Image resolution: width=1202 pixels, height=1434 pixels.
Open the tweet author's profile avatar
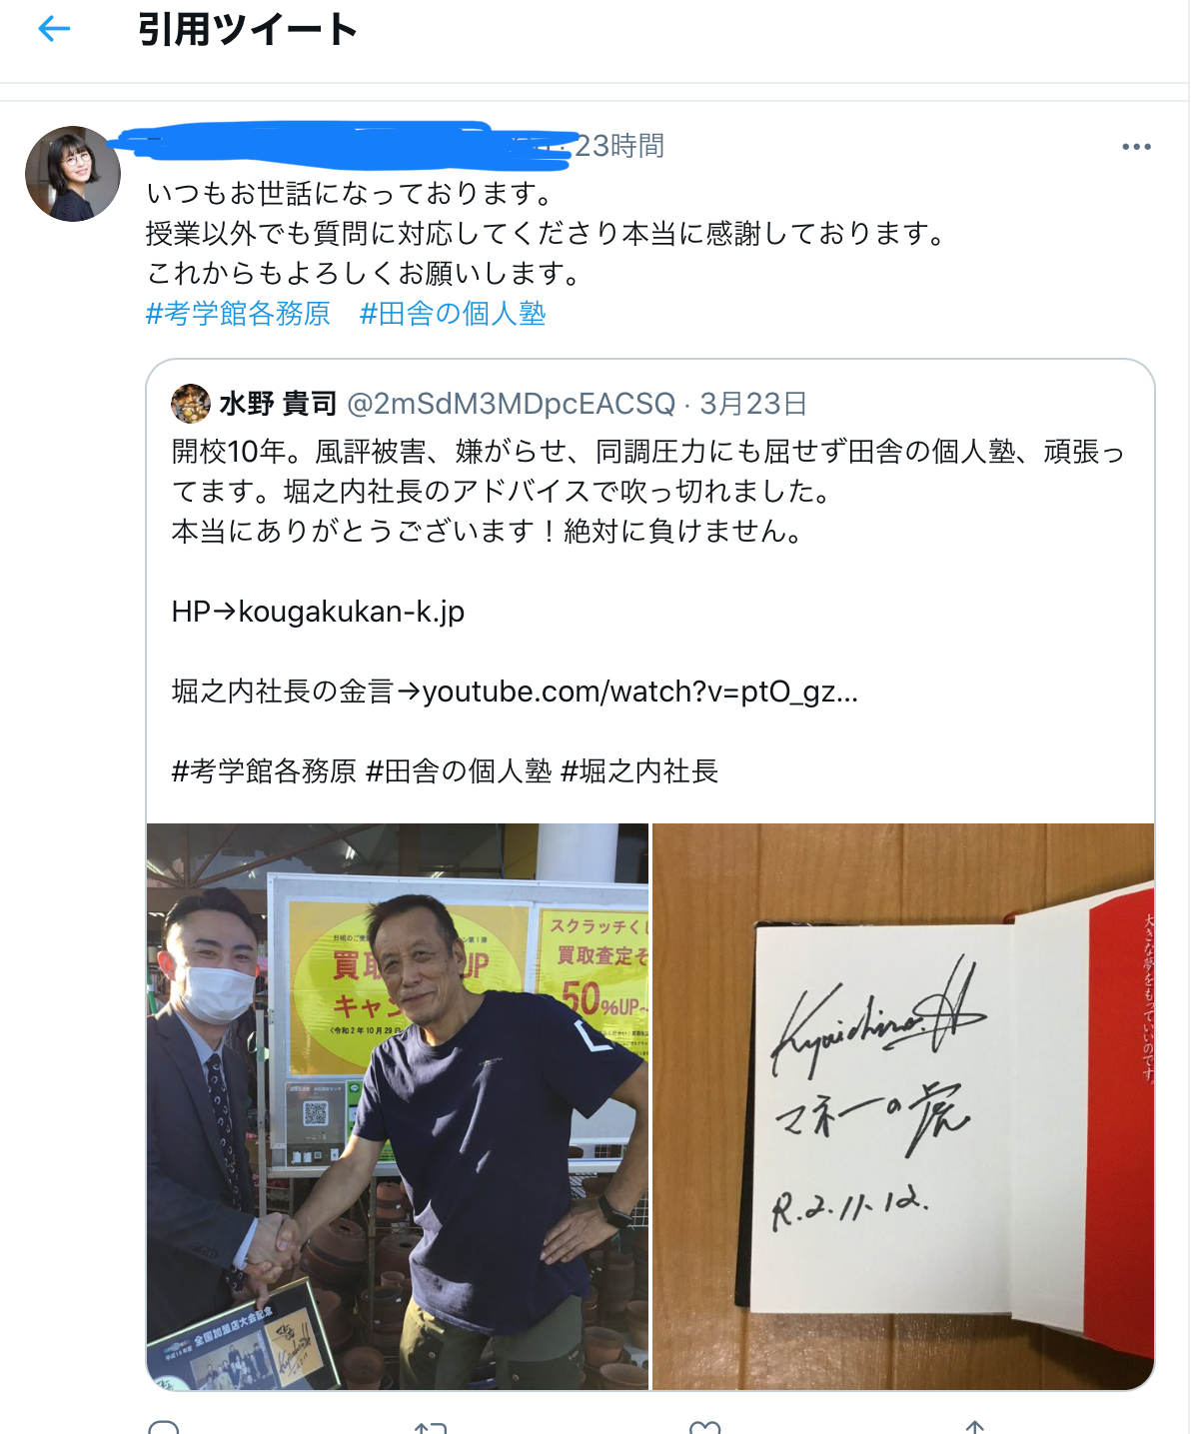pyautogui.click(x=73, y=174)
